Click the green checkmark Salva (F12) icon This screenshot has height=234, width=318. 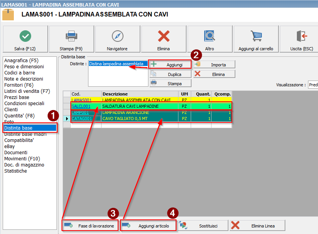tap(25, 36)
